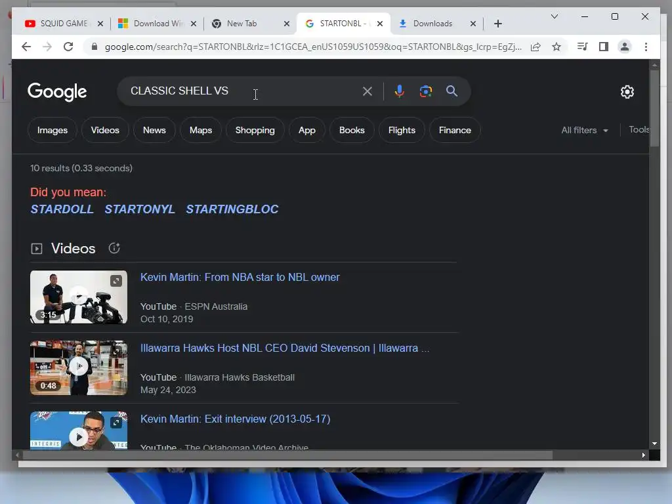This screenshot has width=672, height=504.
Task: Filter results by Shopping
Action: coord(255,131)
